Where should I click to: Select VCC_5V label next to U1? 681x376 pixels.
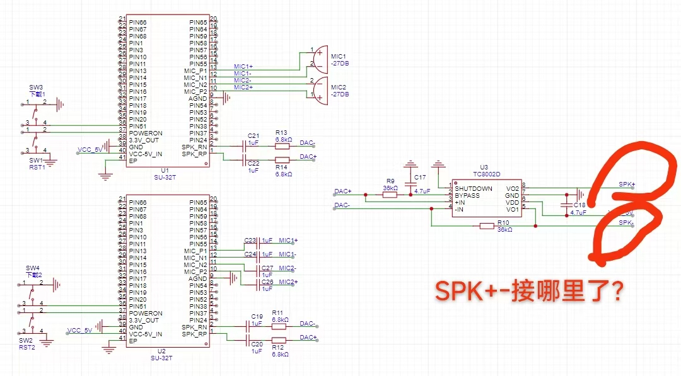(x=89, y=150)
